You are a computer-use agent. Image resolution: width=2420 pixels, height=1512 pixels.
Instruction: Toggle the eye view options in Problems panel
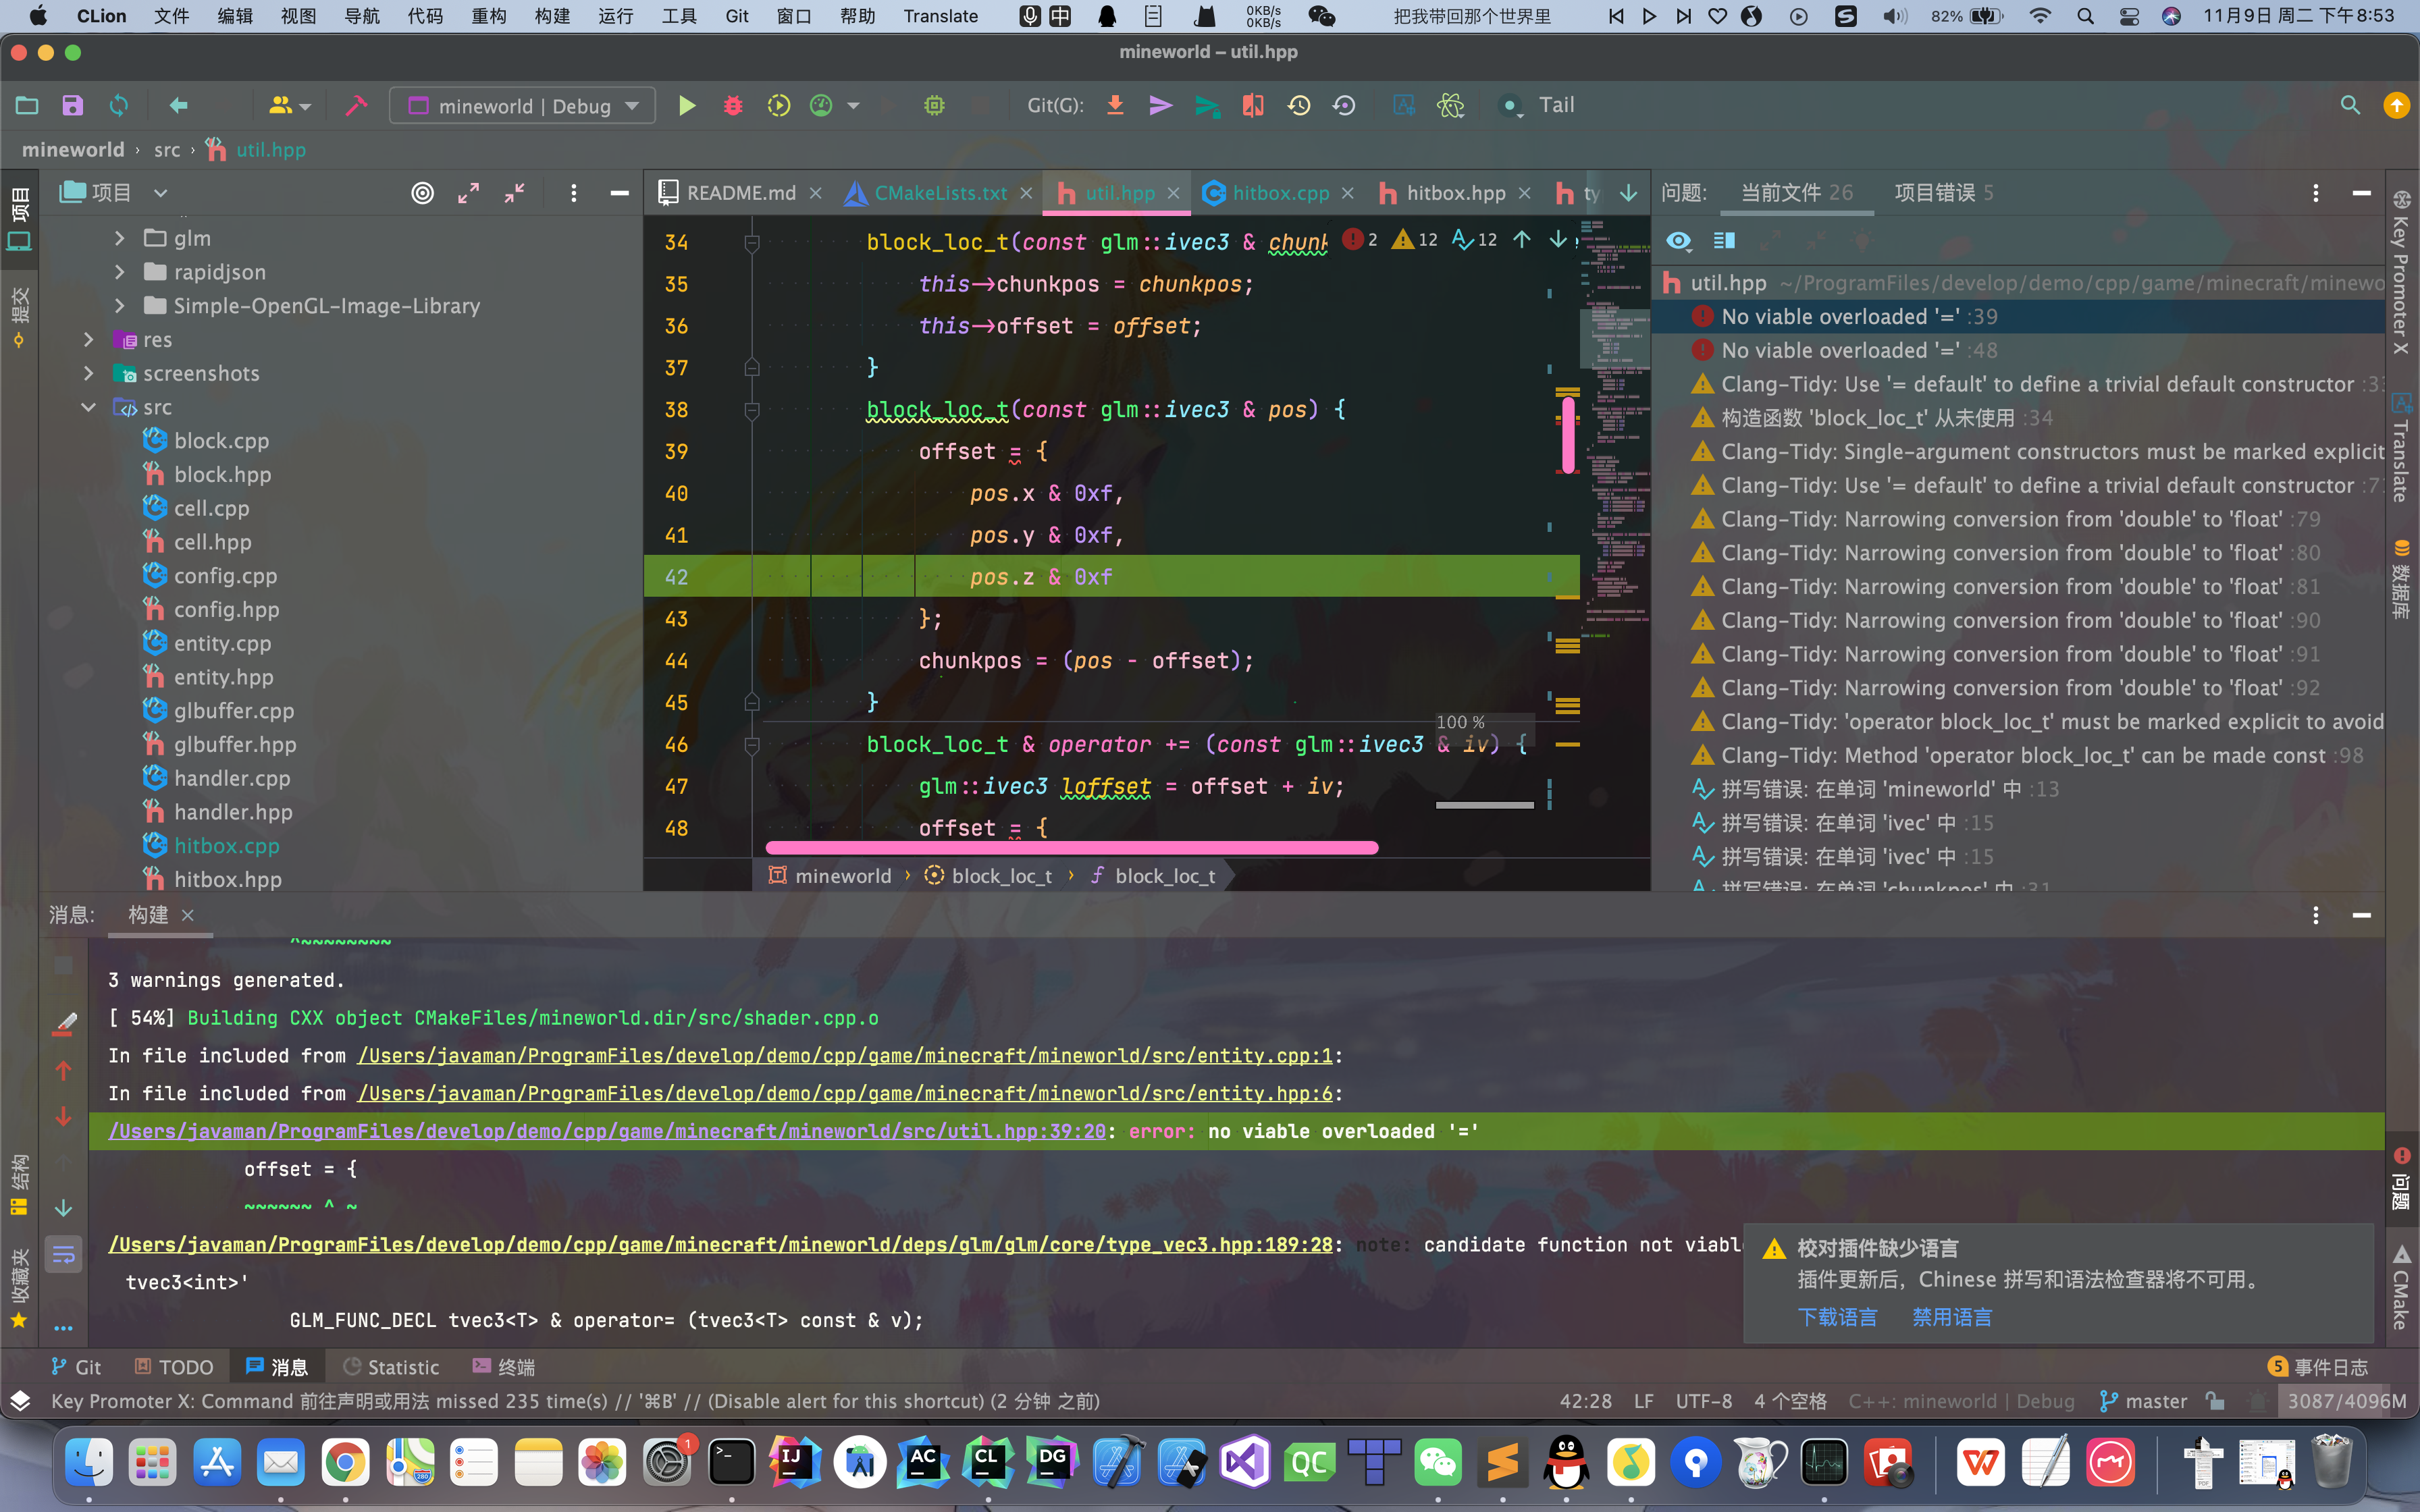click(1679, 241)
